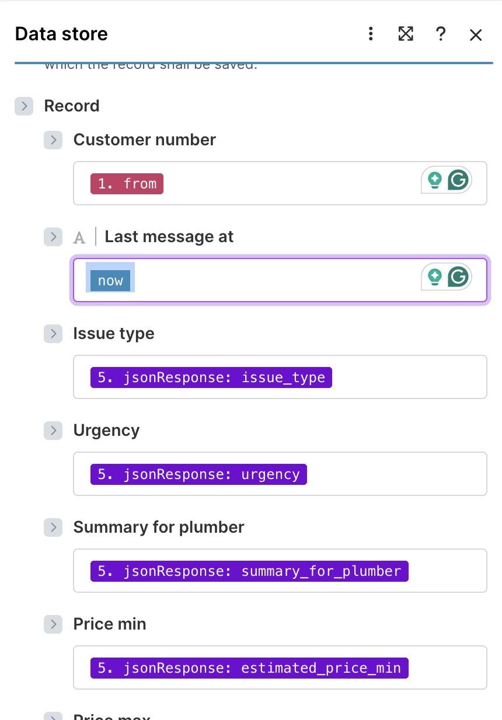Select the summary_for_plumber mapped token

pos(249,571)
